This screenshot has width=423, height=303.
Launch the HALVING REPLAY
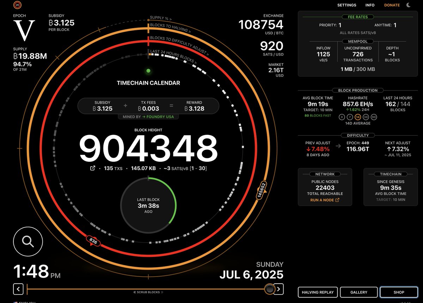click(x=318, y=292)
